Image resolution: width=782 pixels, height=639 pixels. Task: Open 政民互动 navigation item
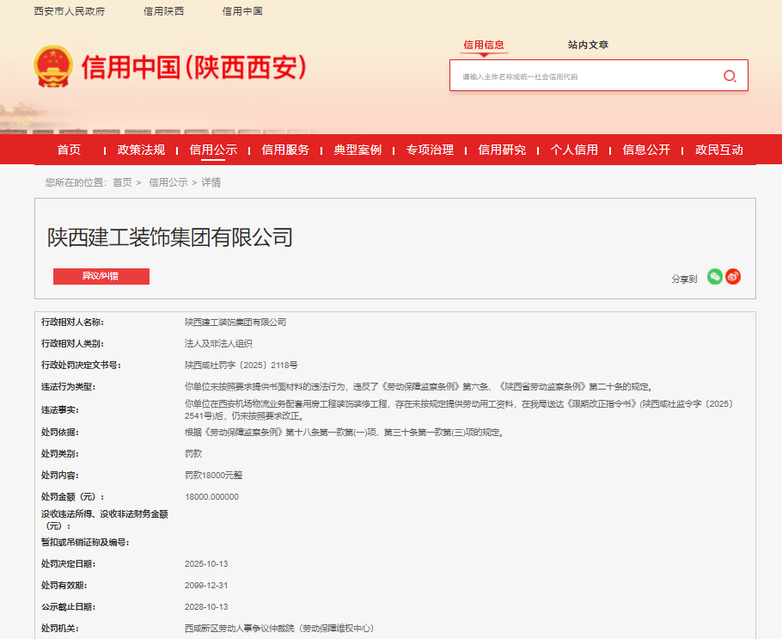coord(718,150)
